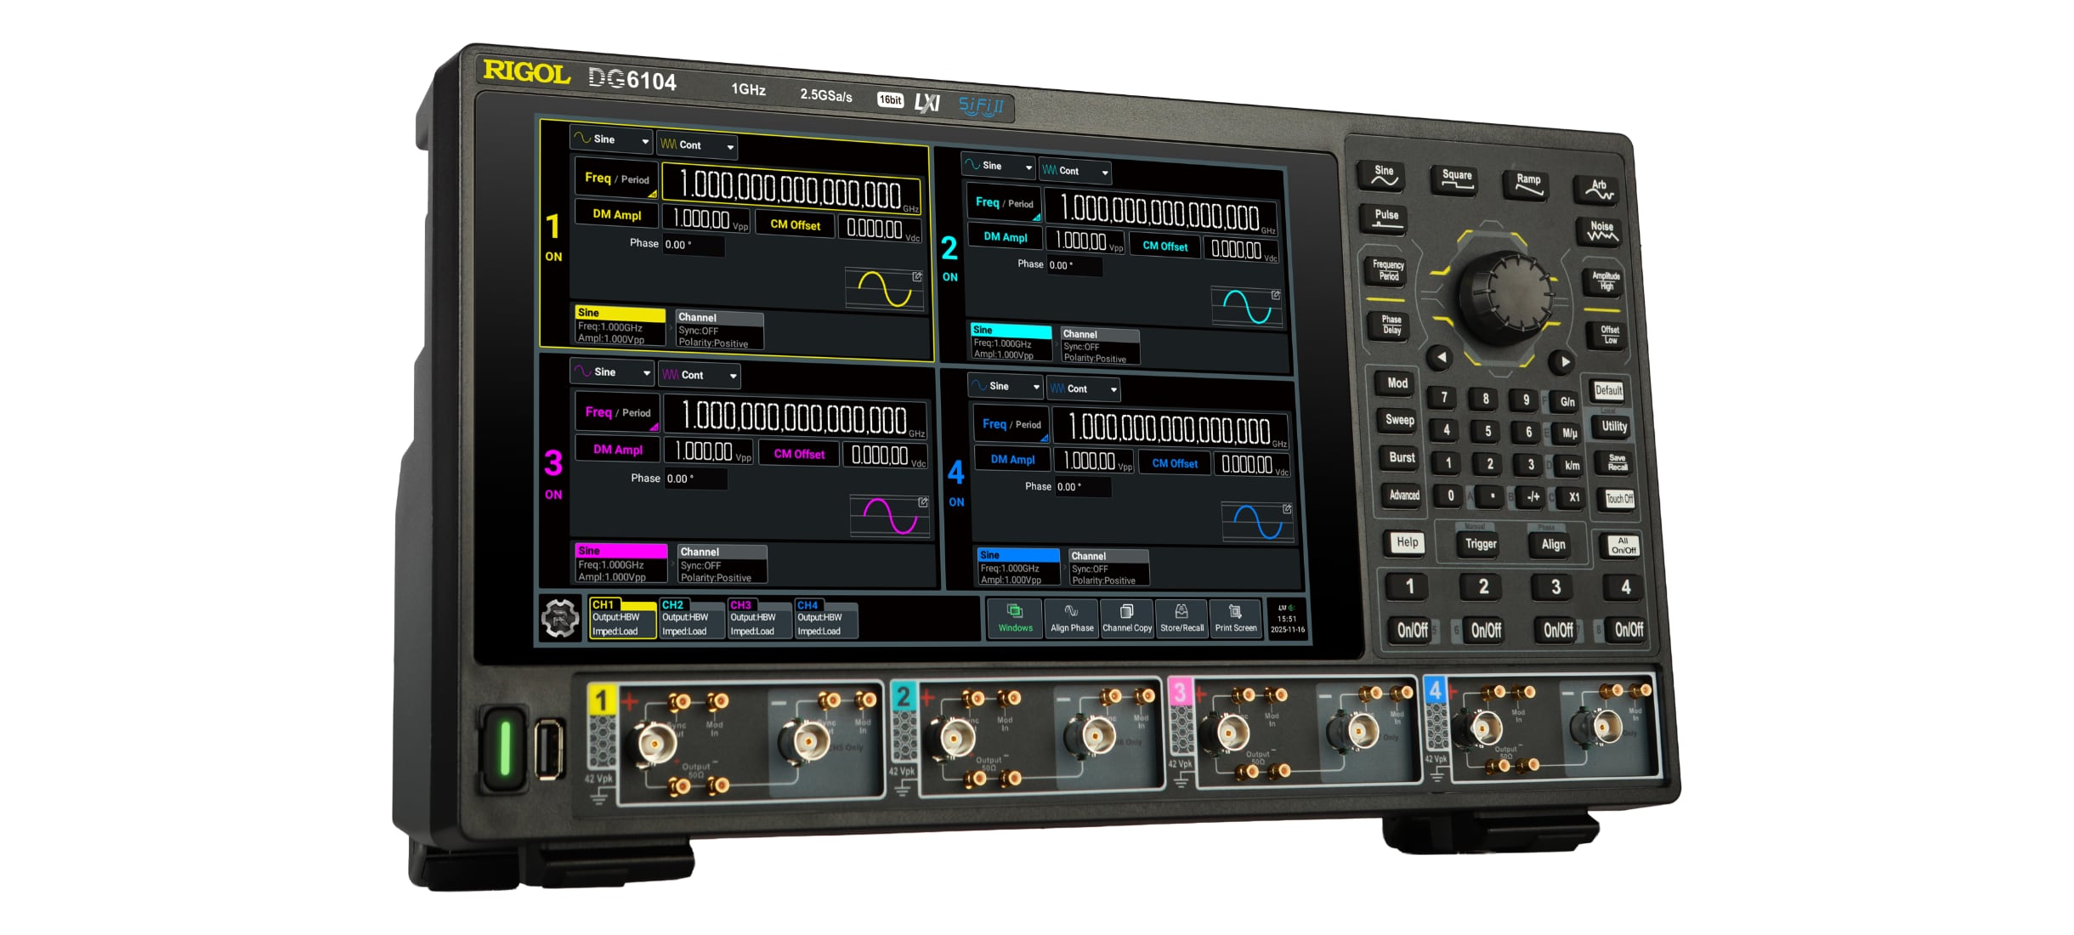Tap the Align Phase icon
The width and height of the screenshot is (2074, 935).
(1072, 618)
